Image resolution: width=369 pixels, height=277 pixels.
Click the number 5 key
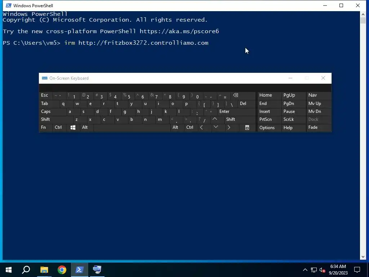(128, 95)
